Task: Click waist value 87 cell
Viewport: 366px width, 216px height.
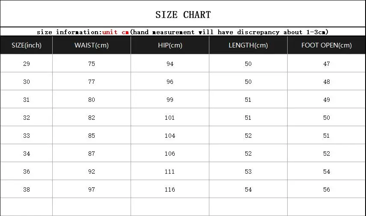Action: [92, 153]
